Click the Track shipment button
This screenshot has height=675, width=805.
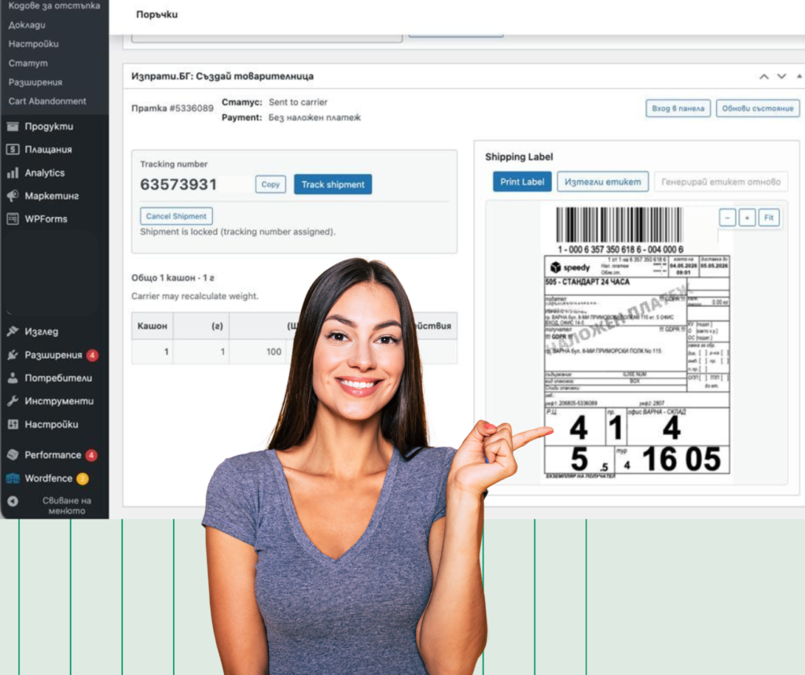333,184
